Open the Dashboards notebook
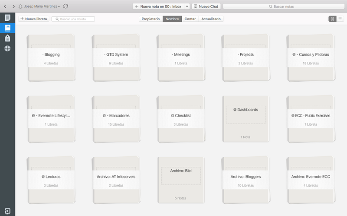Screen dimensions: 347x216 [246, 119]
